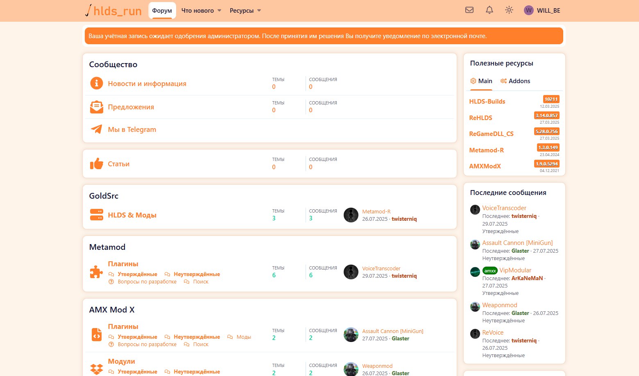This screenshot has width=639, height=376.
Task: Toggle the light/dark theme sun icon
Action: click(509, 10)
